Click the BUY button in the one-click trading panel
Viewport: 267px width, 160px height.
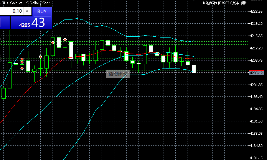point(42,11)
